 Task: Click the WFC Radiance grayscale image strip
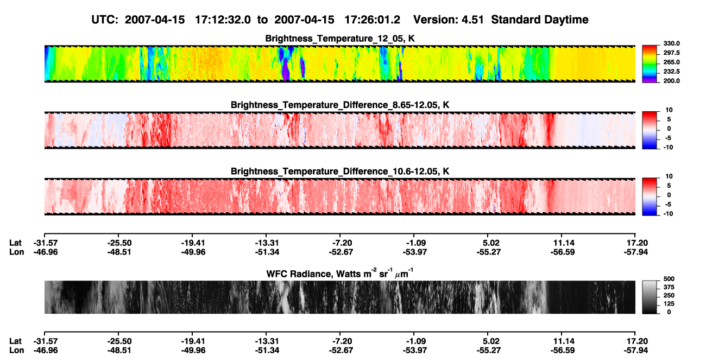[x=339, y=297]
